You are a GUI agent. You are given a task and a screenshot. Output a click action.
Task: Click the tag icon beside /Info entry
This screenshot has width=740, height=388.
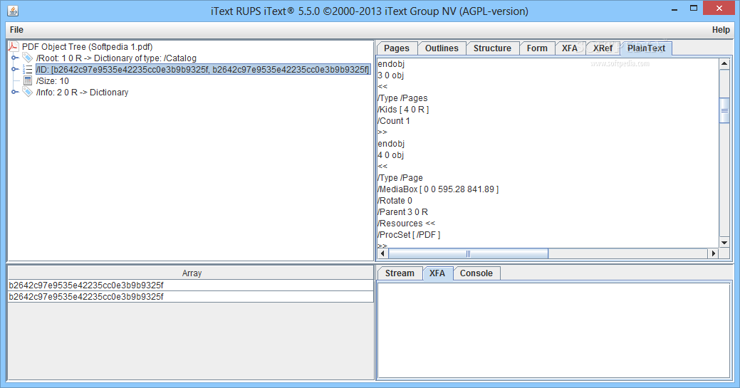coord(28,92)
